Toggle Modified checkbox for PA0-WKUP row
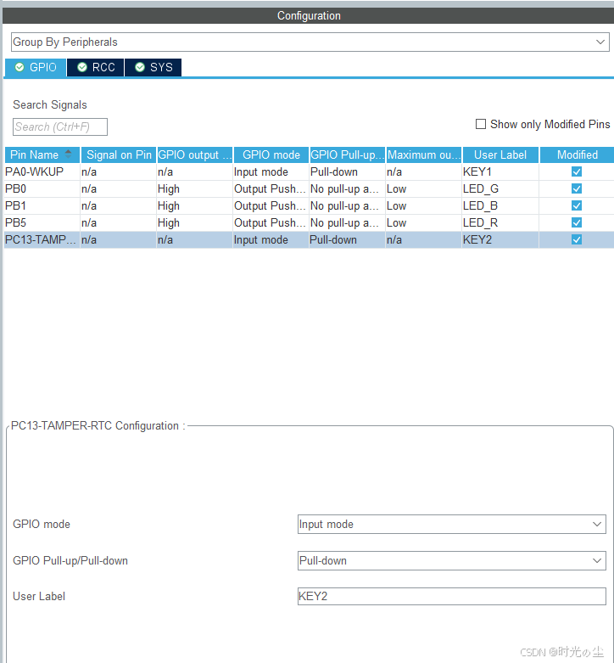614x663 pixels. click(577, 171)
